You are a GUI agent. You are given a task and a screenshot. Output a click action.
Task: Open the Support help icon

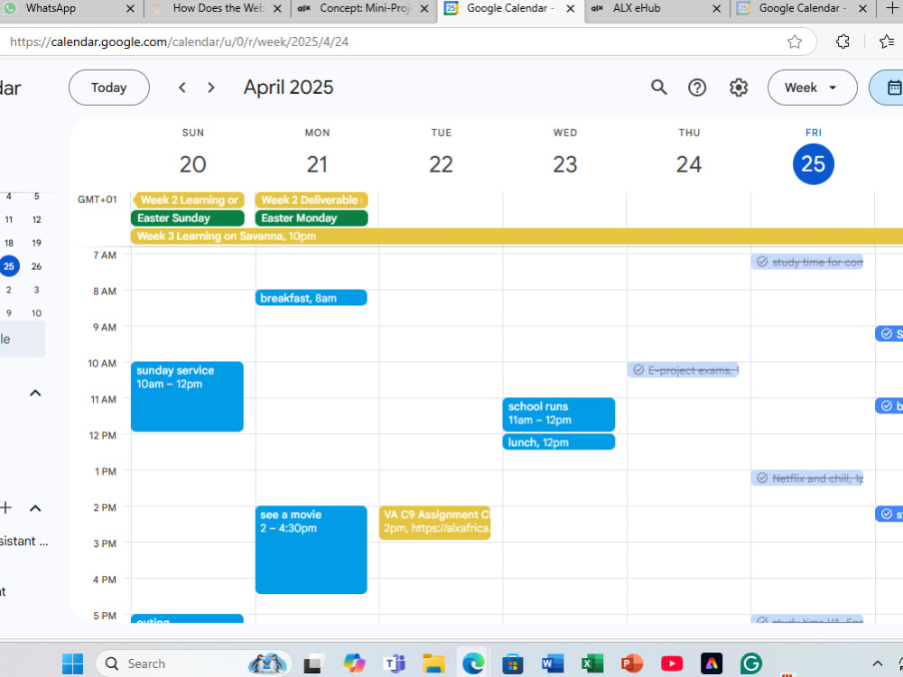(x=697, y=88)
